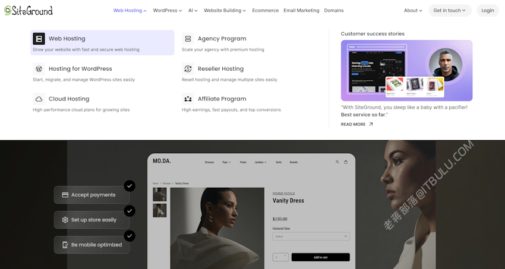Open the Hosting for WordPress icon
The height and width of the screenshot is (269, 505).
click(x=39, y=68)
